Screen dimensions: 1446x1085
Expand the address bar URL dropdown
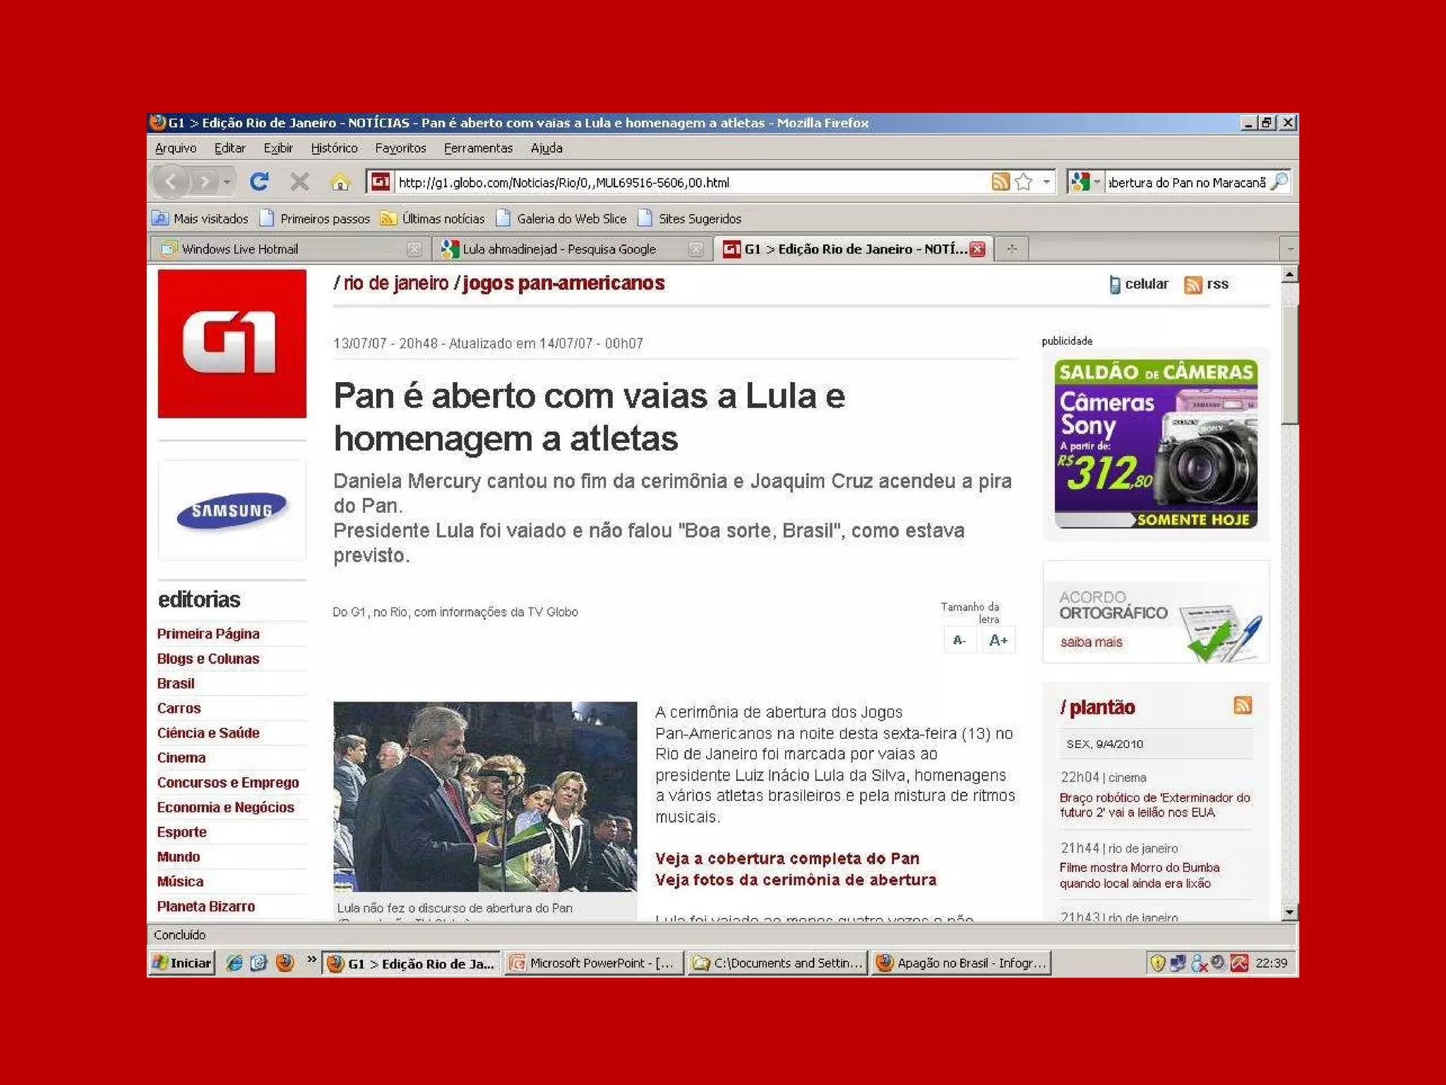click(x=1046, y=182)
